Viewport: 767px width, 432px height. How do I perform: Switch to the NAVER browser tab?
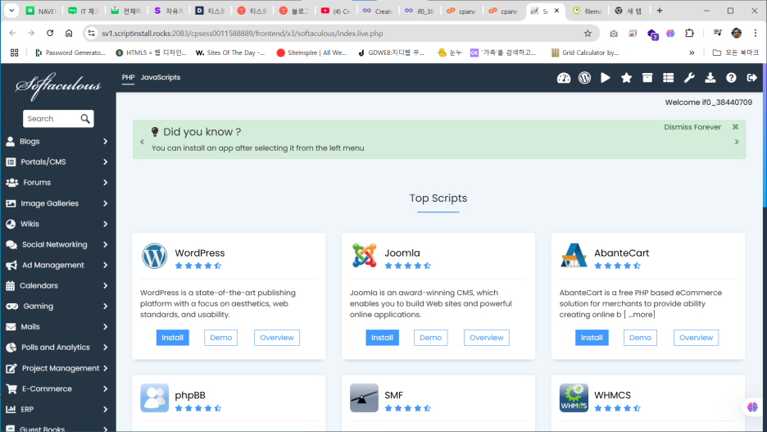(41, 11)
